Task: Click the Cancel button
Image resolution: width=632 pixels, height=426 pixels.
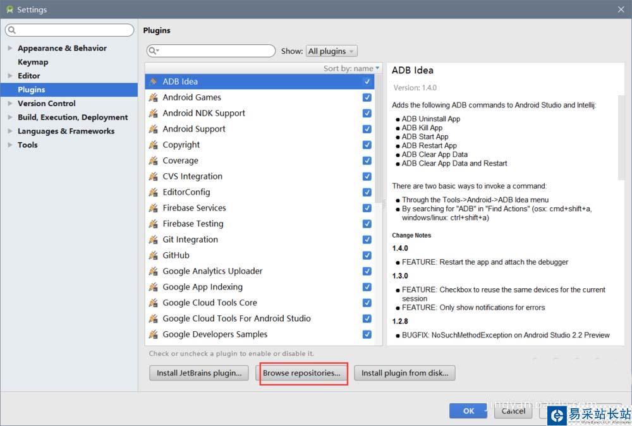Action: click(513, 411)
